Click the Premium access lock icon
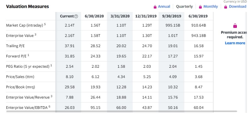The width and height of the screenshot is (252, 116). pos(235,26)
